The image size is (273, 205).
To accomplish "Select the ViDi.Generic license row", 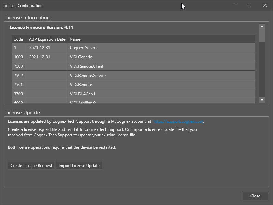I will point(81,57).
